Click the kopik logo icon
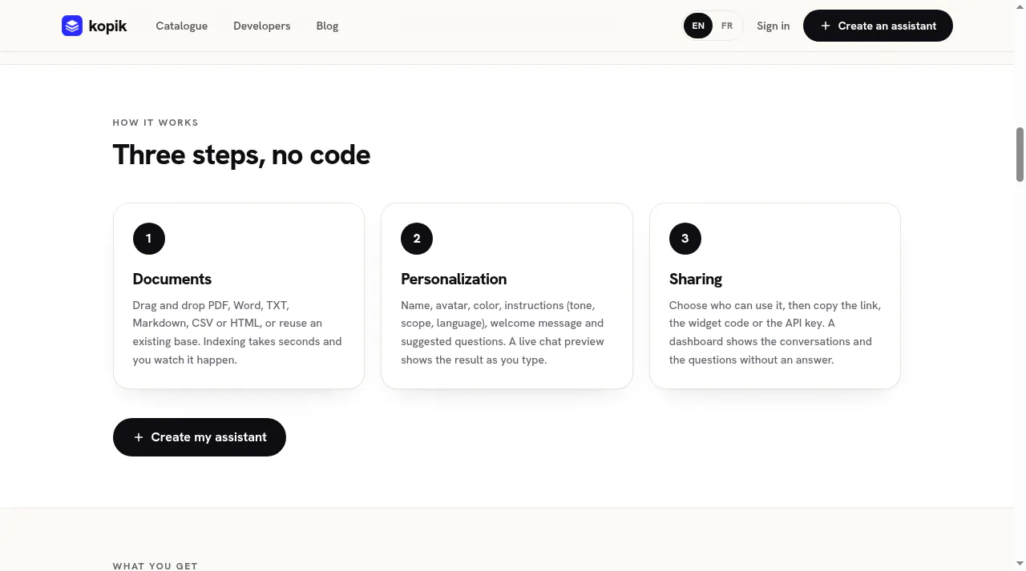Viewport: 1026px width, 571px height. click(x=72, y=26)
